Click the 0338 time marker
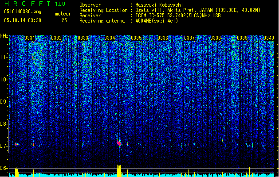 coord(216,38)
